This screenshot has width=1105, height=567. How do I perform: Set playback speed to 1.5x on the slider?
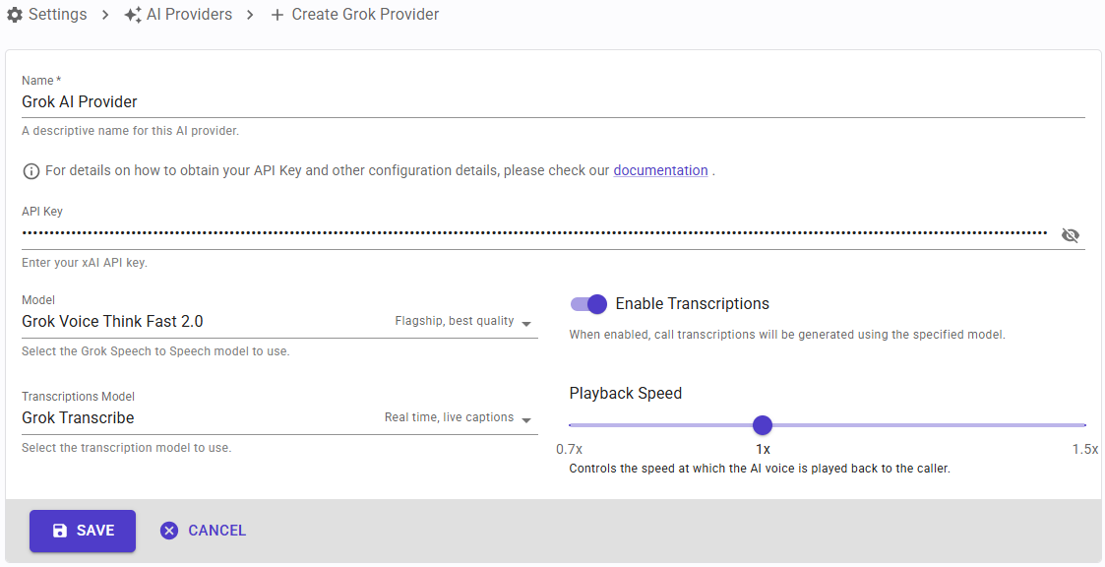coord(1084,425)
